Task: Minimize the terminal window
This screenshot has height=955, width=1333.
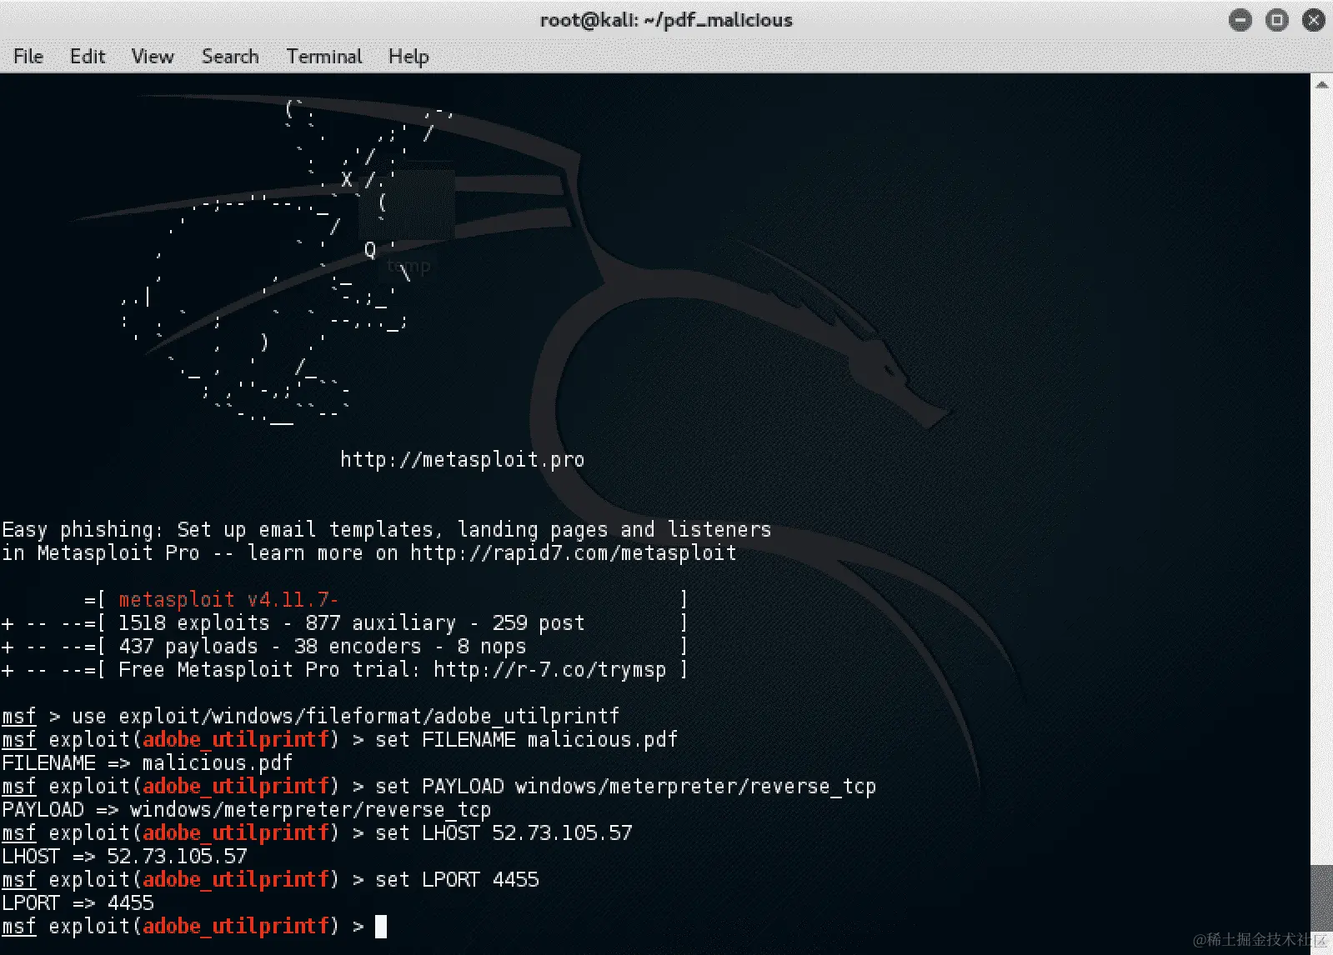Action: point(1240,20)
